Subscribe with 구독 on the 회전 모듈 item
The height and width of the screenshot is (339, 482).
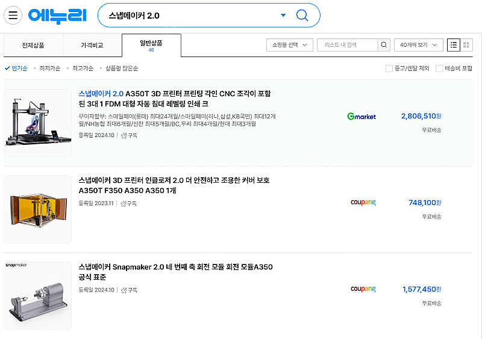(x=129, y=290)
